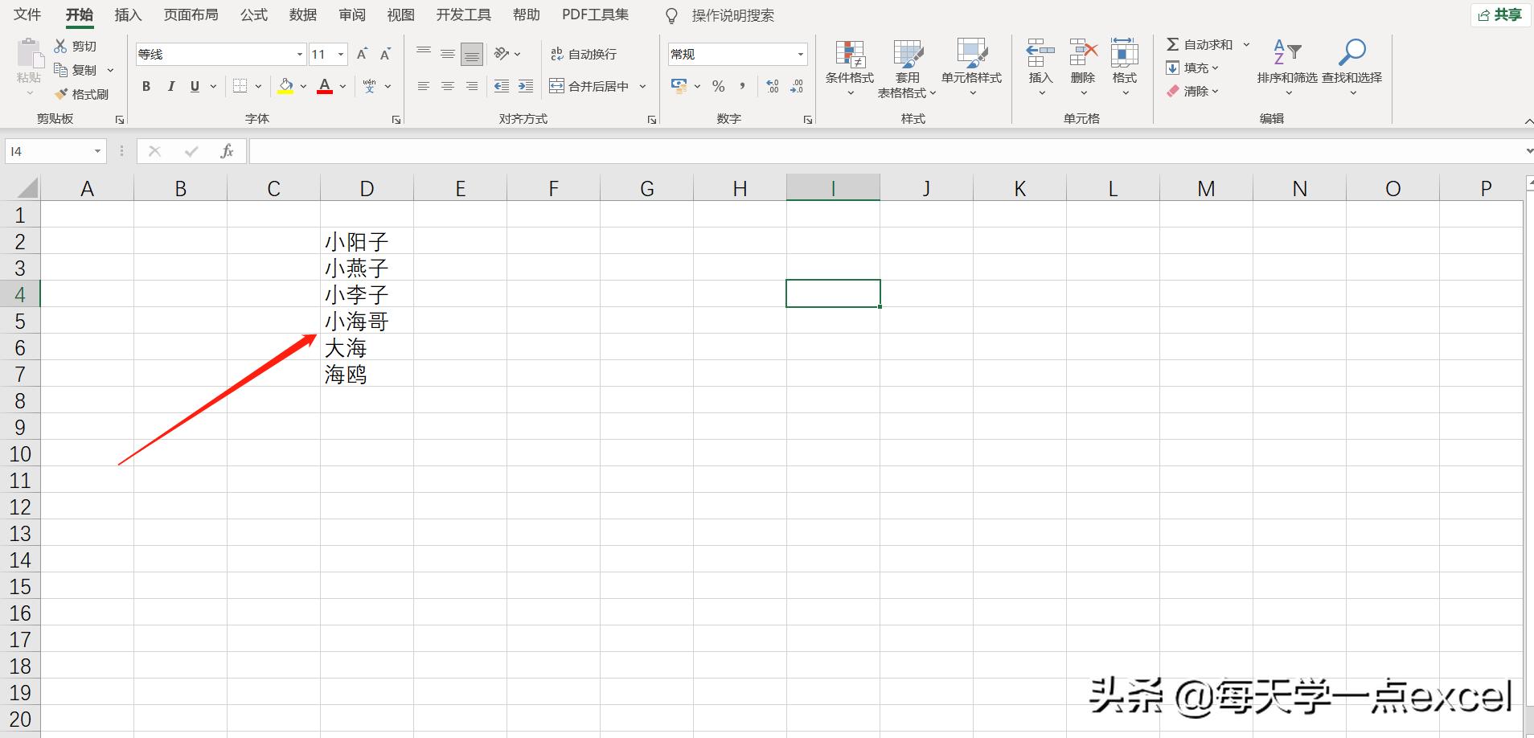Open the Fill (填充) dropdown

pos(1193,68)
